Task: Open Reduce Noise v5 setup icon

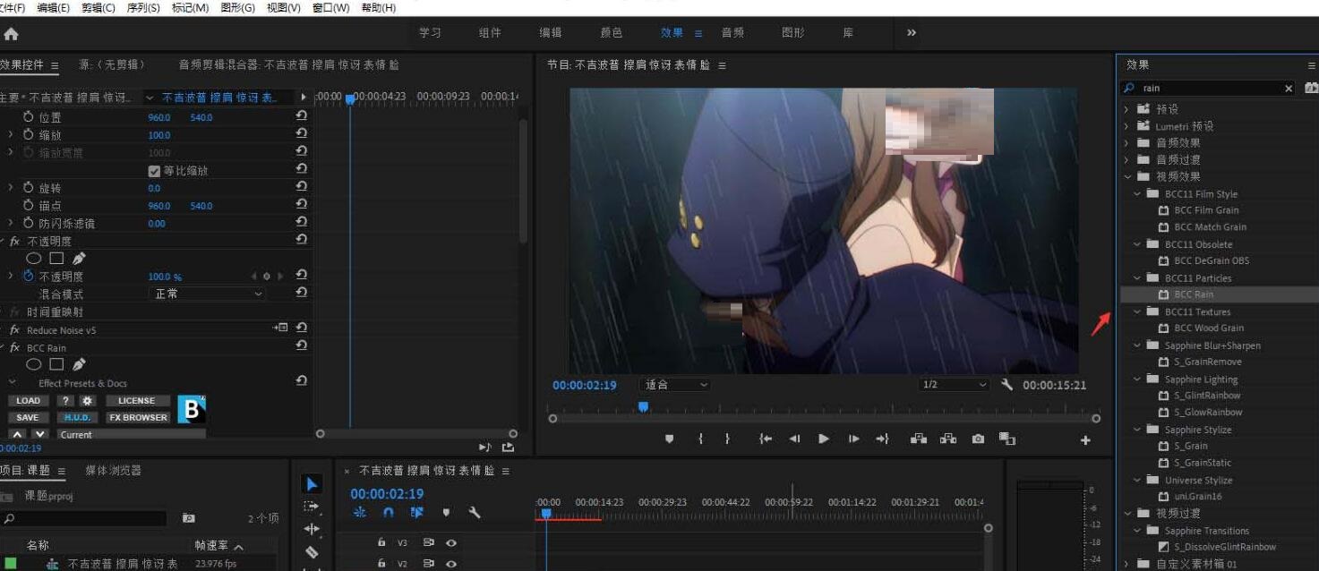Action: 280,328
